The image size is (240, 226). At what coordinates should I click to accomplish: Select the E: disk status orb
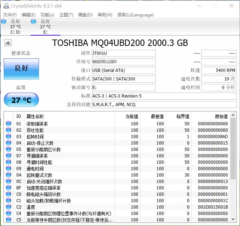pyautogui.click(x=33, y=22)
